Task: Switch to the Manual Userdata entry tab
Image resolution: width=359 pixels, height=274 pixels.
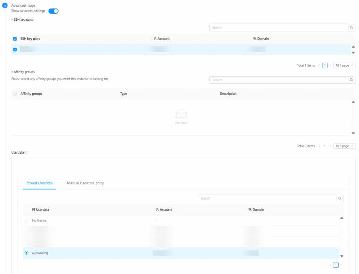Action: 85,183
